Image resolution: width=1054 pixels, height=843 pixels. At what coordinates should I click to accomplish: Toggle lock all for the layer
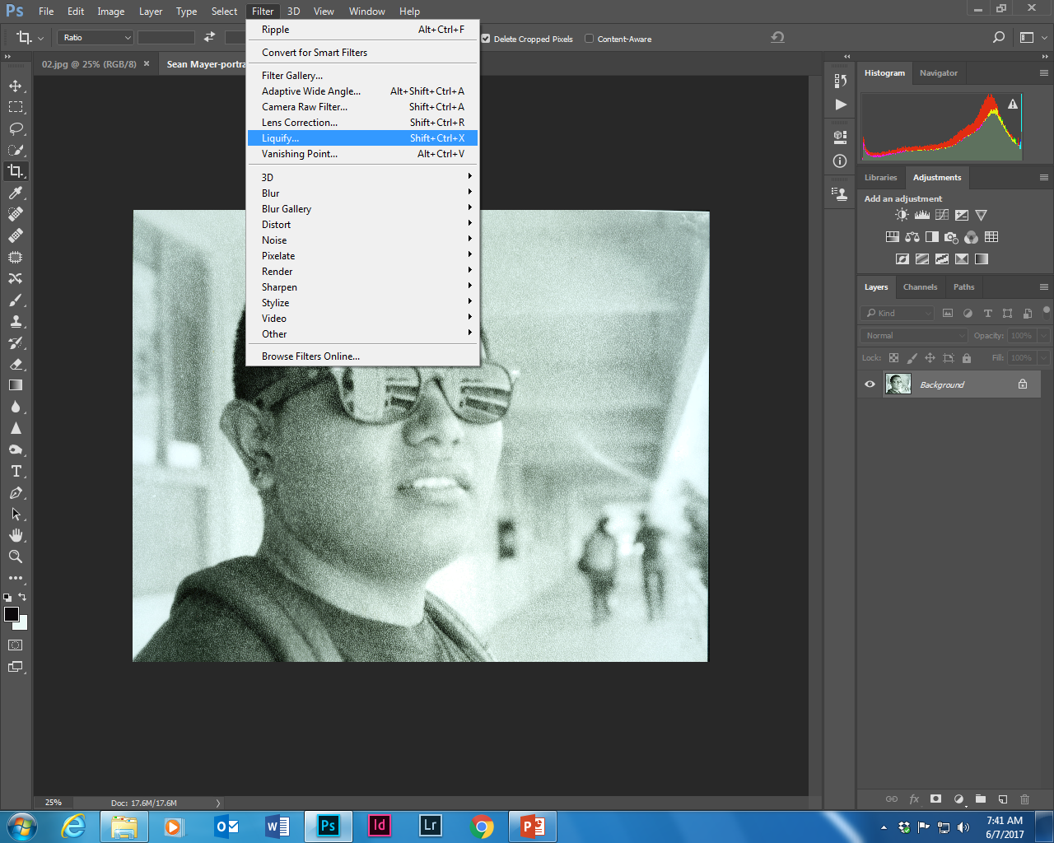967,358
